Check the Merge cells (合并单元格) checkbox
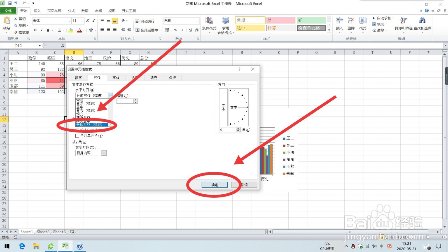 pyautogui.click(x=77, y=136)
